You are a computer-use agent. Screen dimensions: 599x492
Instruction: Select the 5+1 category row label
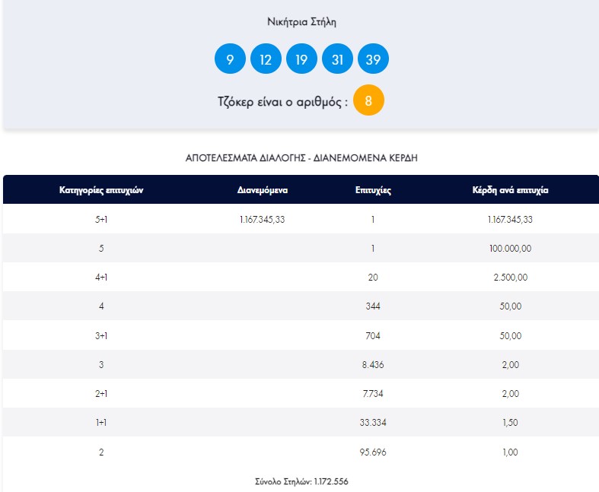tap(101, 220)
